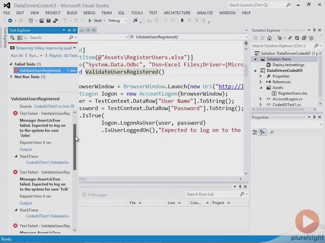
Task: Open the FILE menu
Action: coord(7,13)
